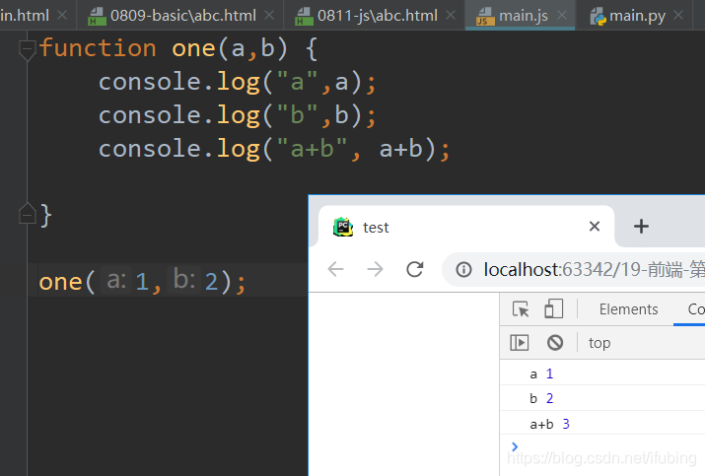Collapse function one using the top fold marker
Image resolution: width=705 pixels, height=476 pixels.
click(x=27, y=49)
